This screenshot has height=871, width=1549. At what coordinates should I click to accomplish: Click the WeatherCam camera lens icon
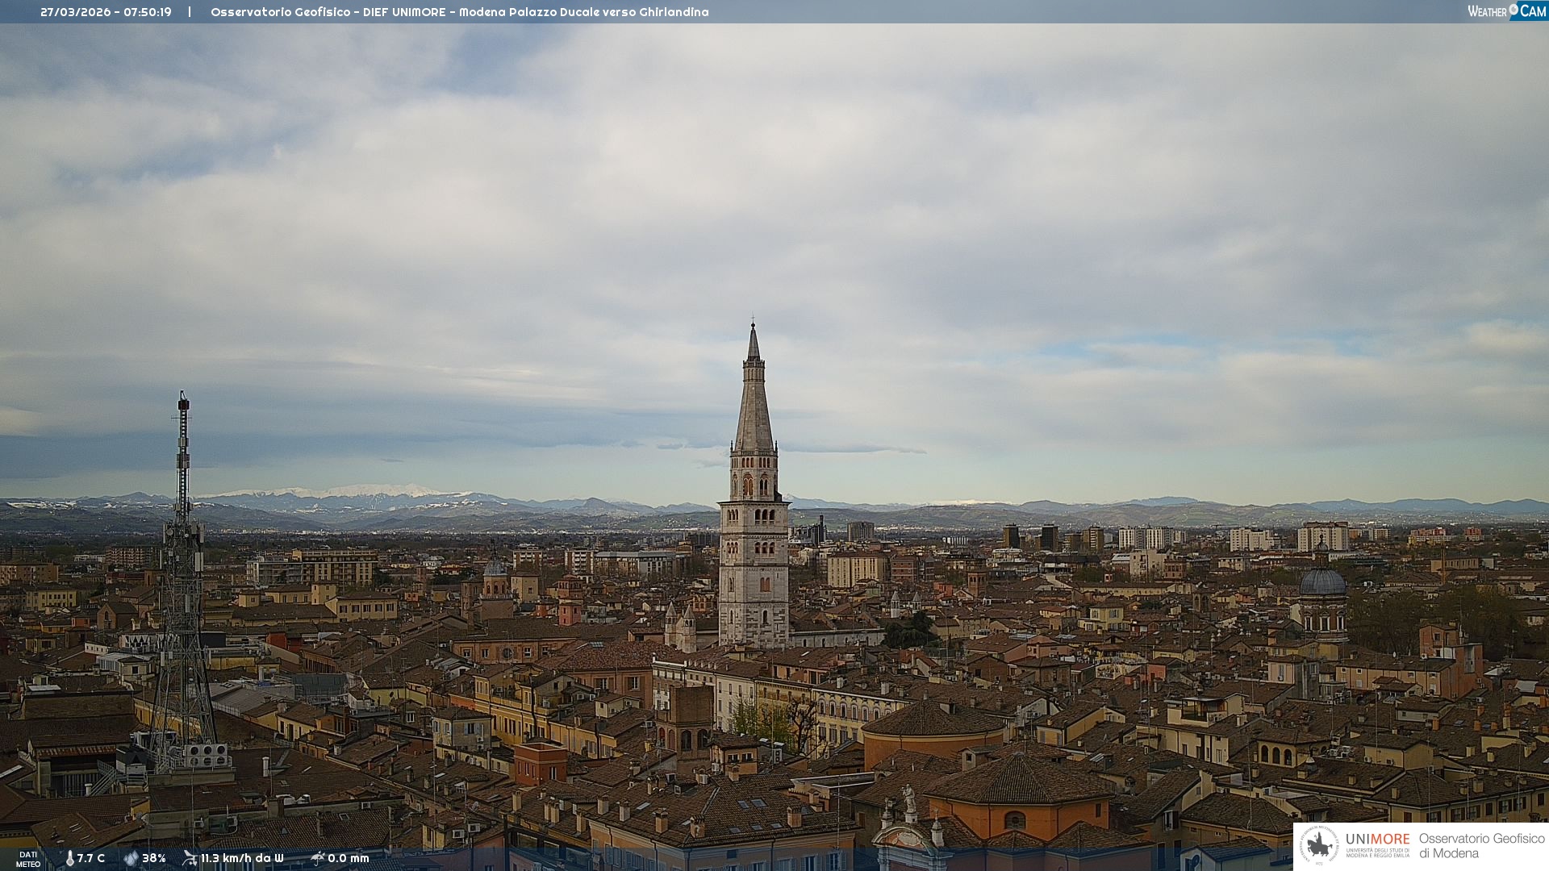(x=1514, y=10)
